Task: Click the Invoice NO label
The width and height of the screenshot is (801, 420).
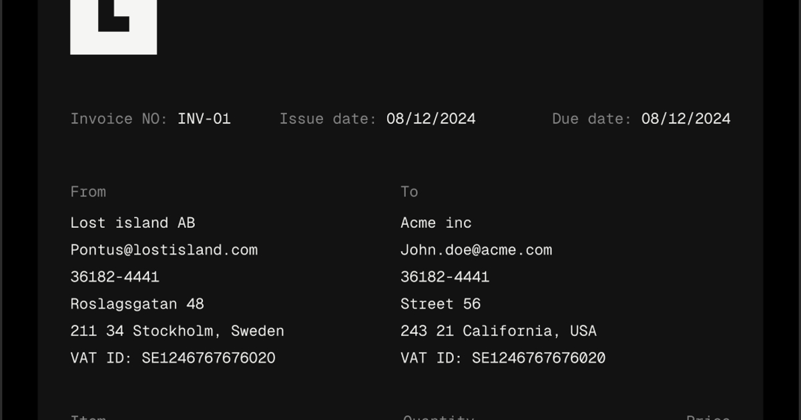Action: click(x=119, y=119)
